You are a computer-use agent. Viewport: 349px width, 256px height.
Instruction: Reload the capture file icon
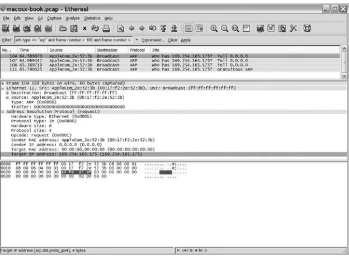point(95,29)
